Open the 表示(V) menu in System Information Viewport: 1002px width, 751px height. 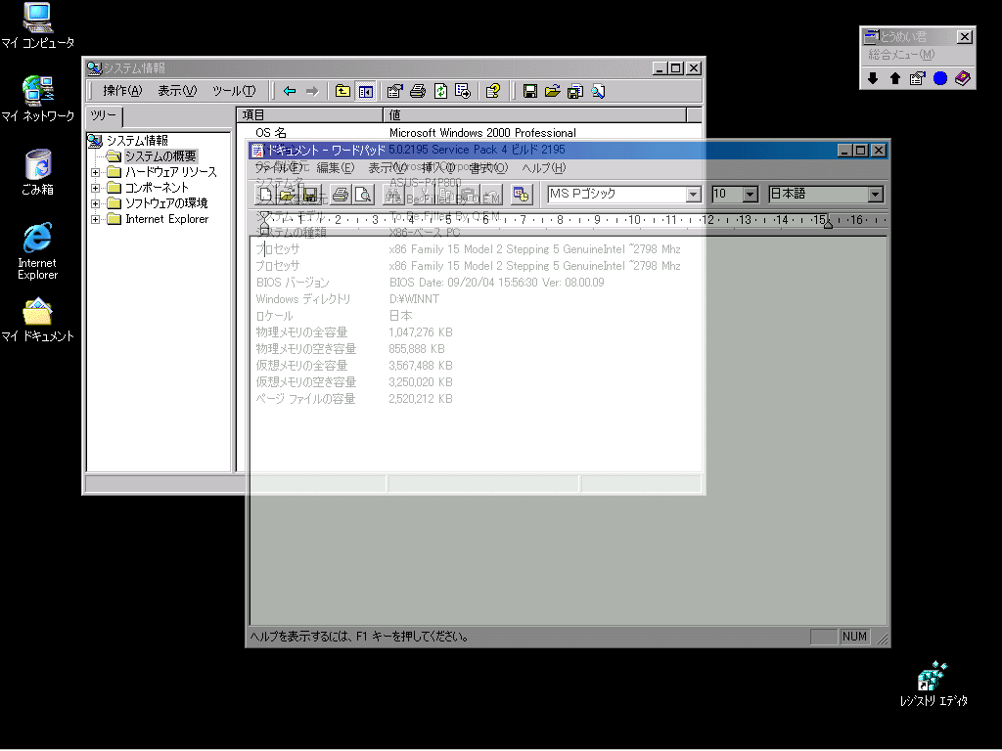pyautogui.click(x=177, y=91)
